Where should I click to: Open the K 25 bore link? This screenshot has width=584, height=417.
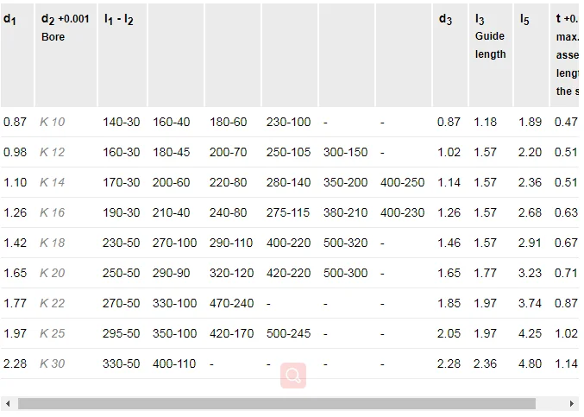(52, 333)
